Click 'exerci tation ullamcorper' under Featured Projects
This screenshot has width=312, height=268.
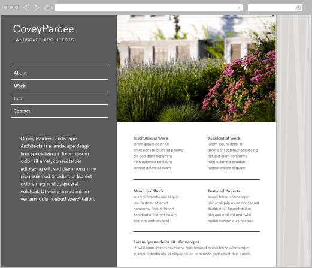(229, 197)
